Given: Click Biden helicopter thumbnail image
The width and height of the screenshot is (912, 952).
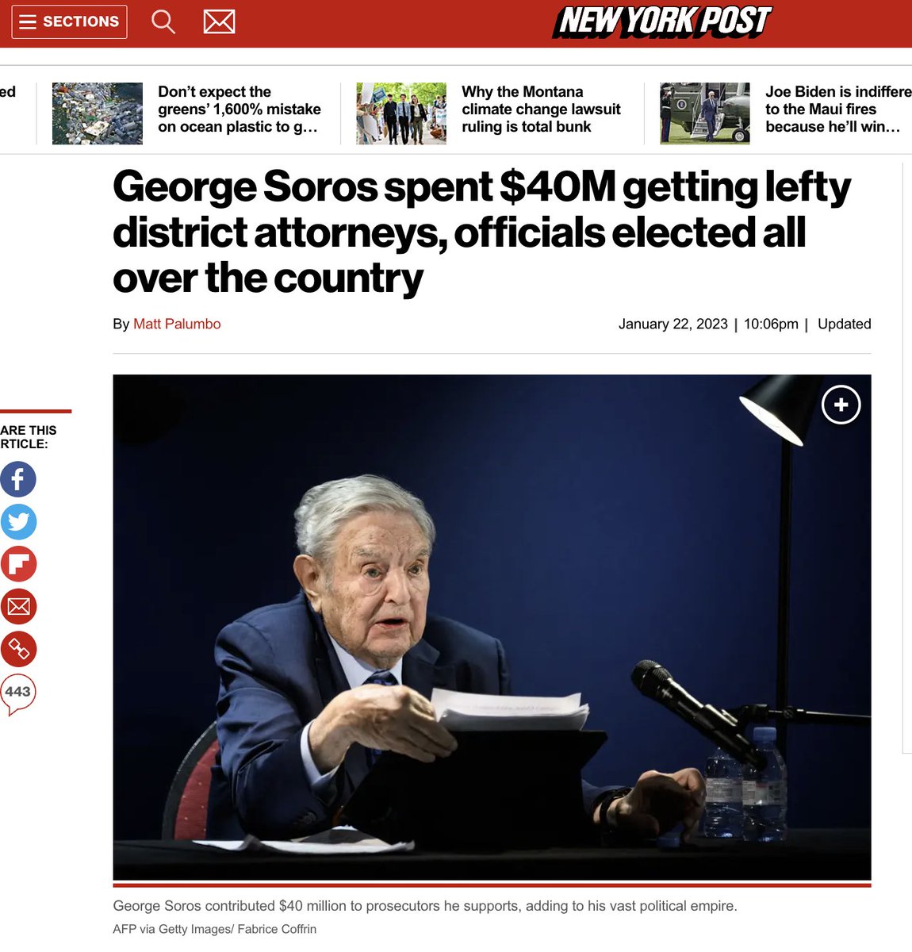Looking at the screenshot, I should 705,113.
